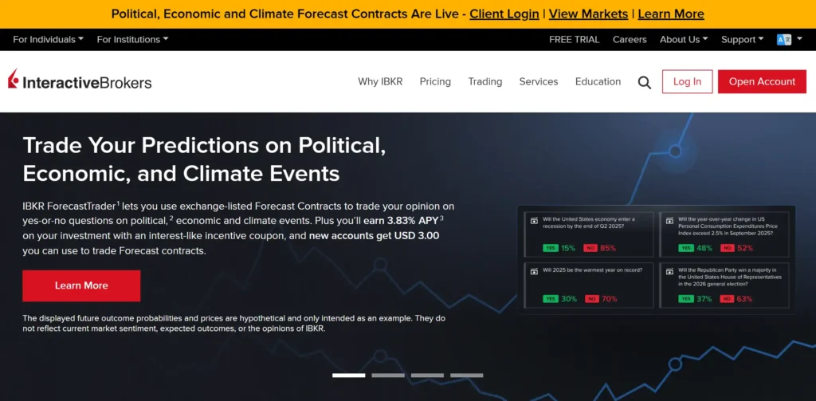816x401 pixels.
Task: Click the warmest year card icon
Action: click(x=533, y=271)
